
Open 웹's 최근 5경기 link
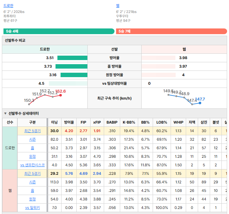(x=32, y=174)
